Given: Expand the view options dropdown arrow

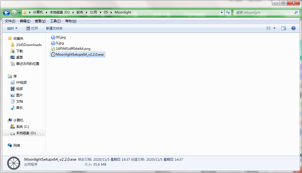Looking at the screenshot, I should (x=274, y=28).
